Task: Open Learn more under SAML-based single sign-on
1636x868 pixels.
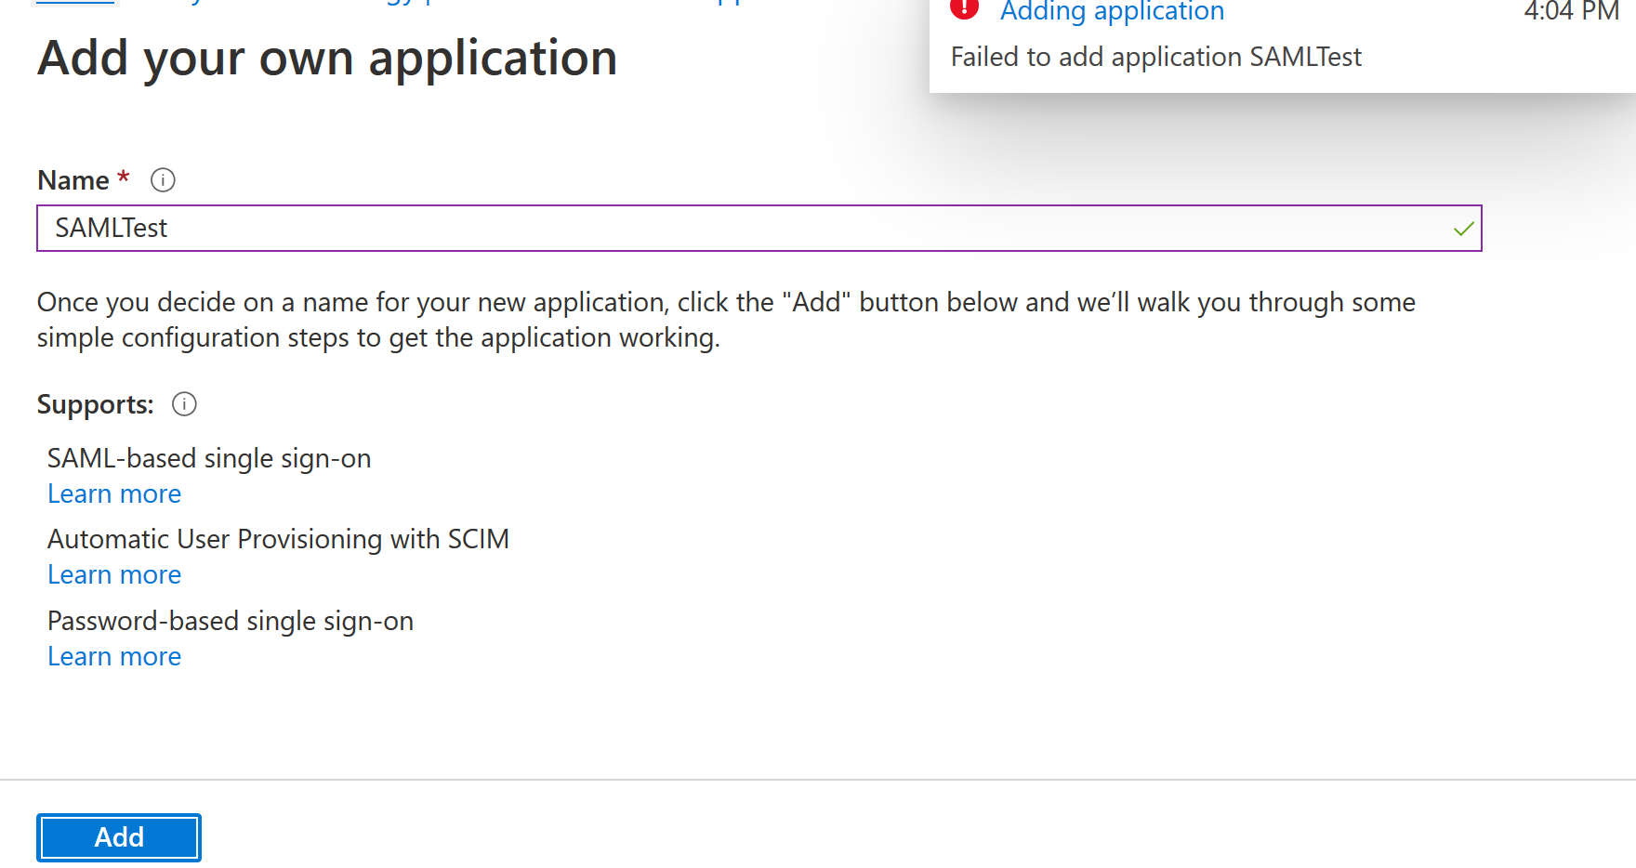Action: (114, 494)
